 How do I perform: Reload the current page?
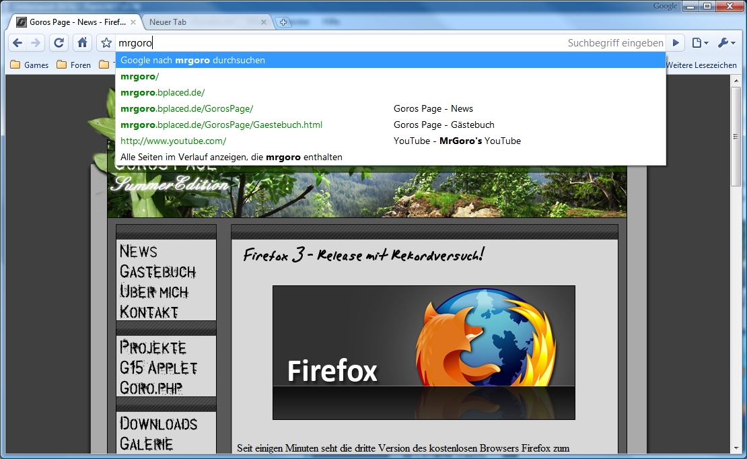click(59, 43)
